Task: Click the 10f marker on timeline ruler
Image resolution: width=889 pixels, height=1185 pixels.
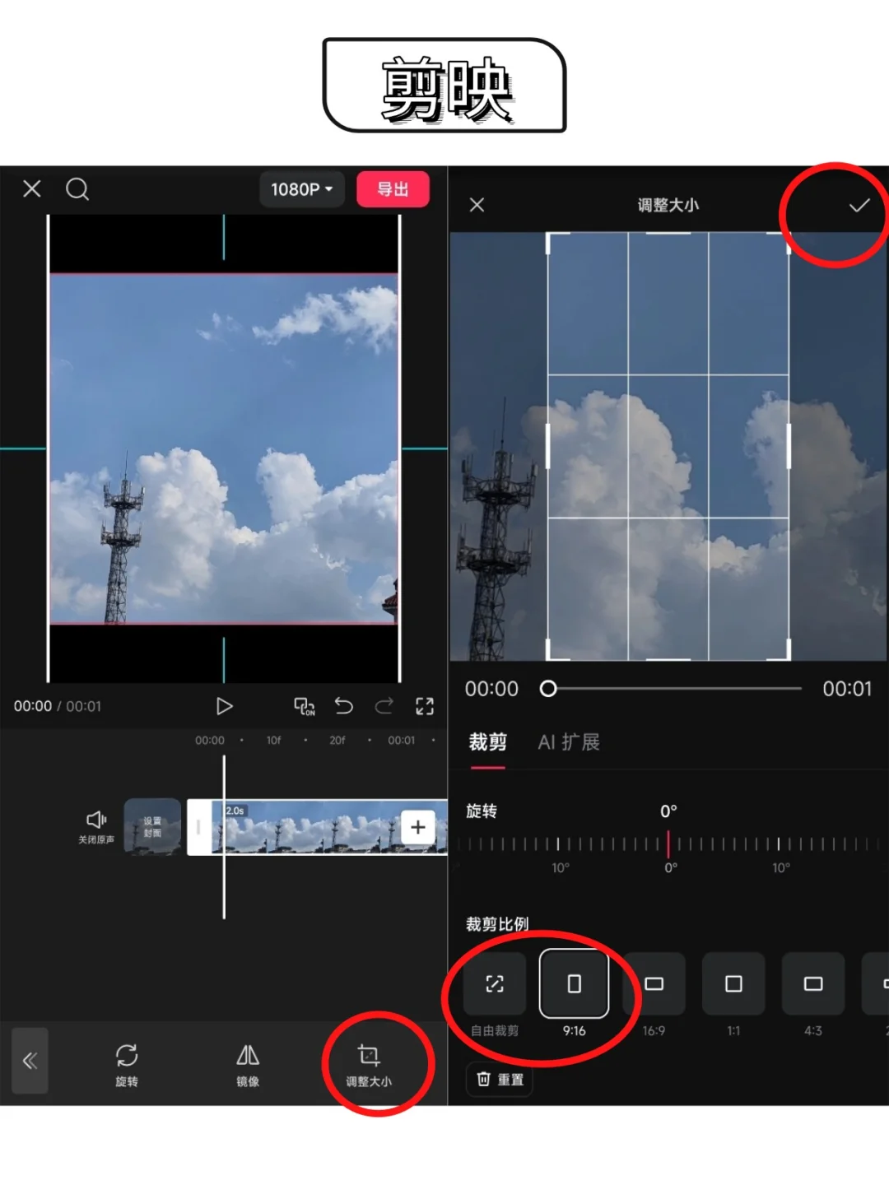Action: coord(273,741)
